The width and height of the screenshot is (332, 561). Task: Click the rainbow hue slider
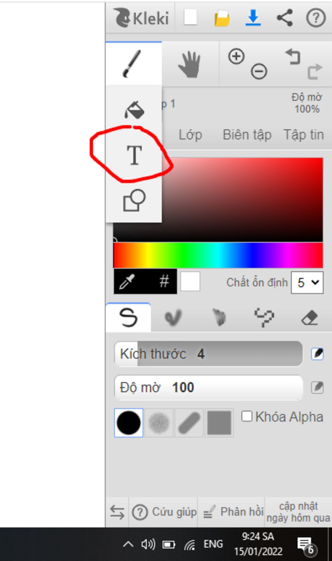coord(218,255)
